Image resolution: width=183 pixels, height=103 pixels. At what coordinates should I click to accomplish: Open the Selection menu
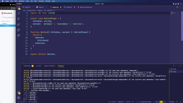click(21, 1)
